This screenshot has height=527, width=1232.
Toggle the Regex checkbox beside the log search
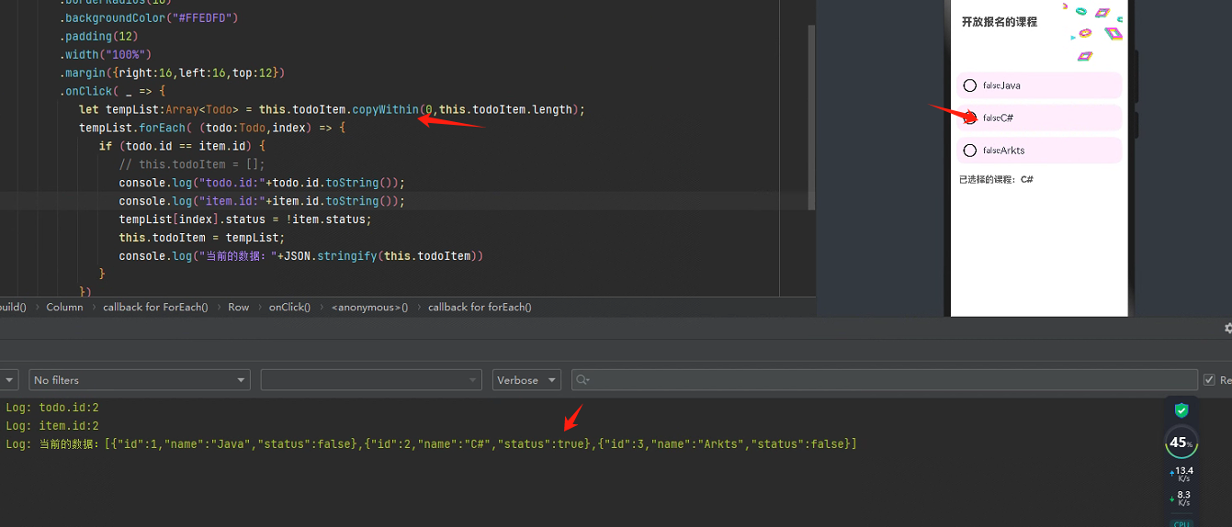tap(1210, 380)
